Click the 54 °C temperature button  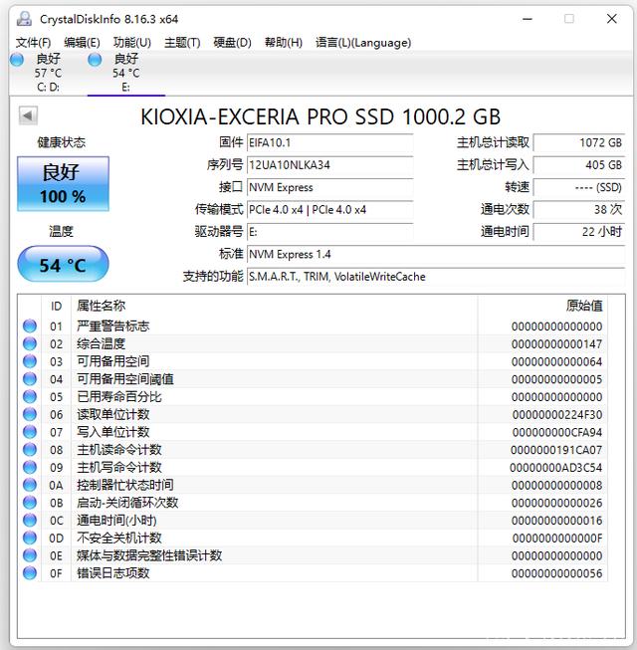63,265
